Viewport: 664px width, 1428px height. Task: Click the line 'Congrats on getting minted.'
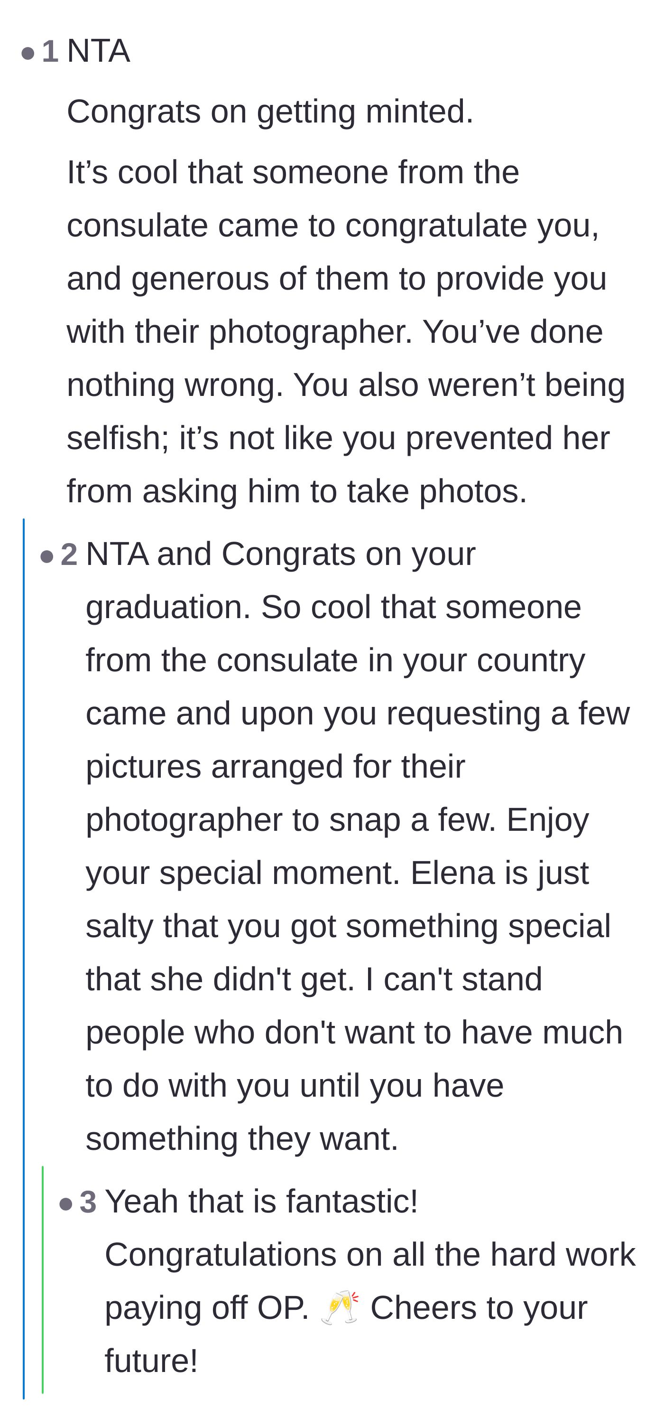270,112
